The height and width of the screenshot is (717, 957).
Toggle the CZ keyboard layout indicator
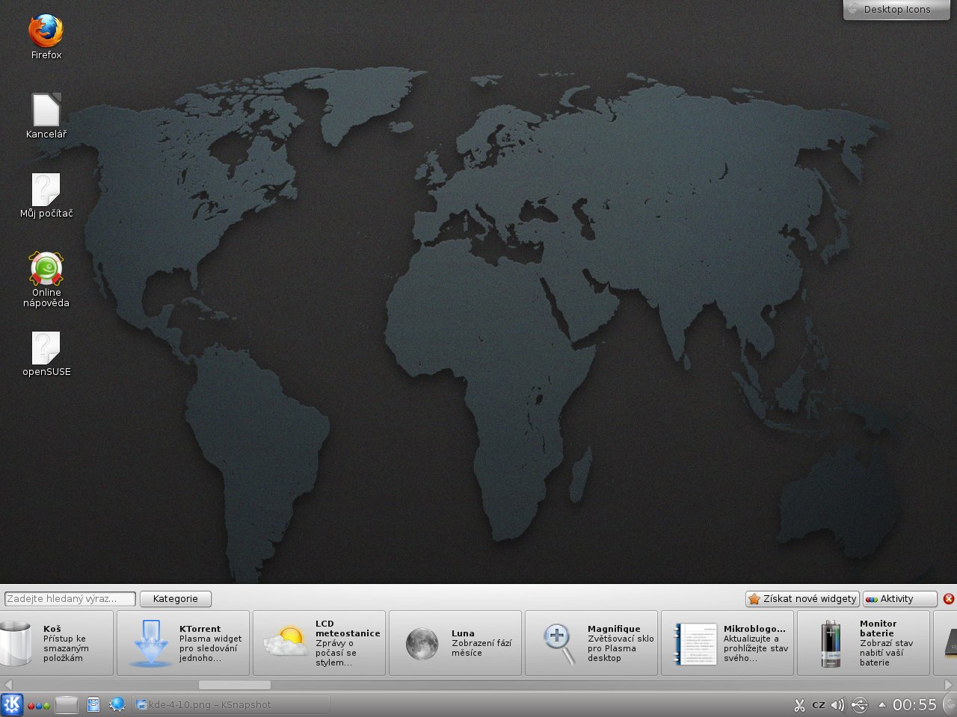819,705
